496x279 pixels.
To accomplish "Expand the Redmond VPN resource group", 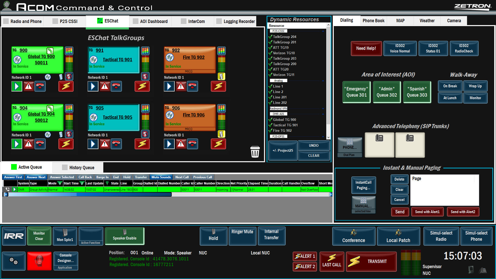I will click(323, 109).
